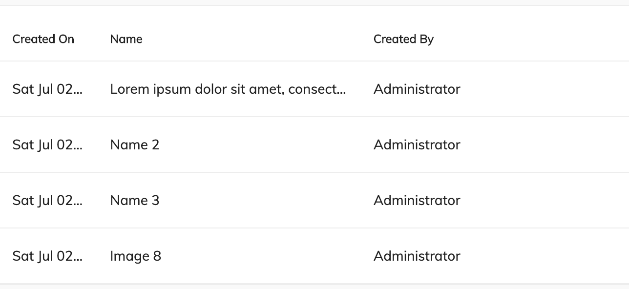Image resolution: width=629 pixels, height=289 pixels.
Task: Click Administrator in the Name 2 row
Action: tap(417, 145)
